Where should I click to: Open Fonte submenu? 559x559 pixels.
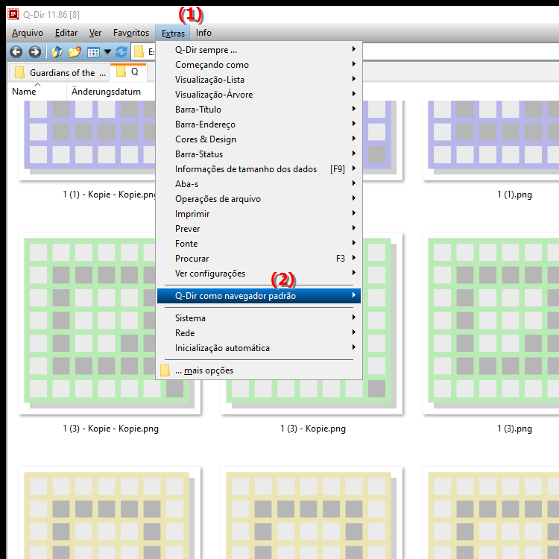pos(259,244)
